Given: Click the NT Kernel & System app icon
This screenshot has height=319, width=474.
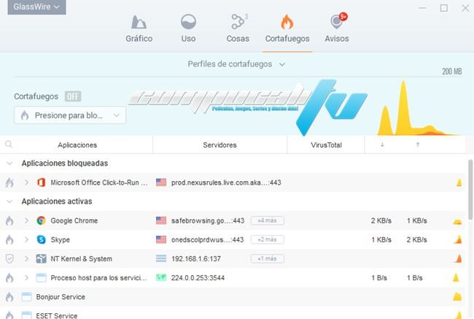Looking at the screenshot, I should coord(41,258).
